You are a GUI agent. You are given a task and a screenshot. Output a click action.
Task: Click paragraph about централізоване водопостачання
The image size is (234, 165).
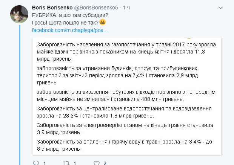(x=124, y=112)
